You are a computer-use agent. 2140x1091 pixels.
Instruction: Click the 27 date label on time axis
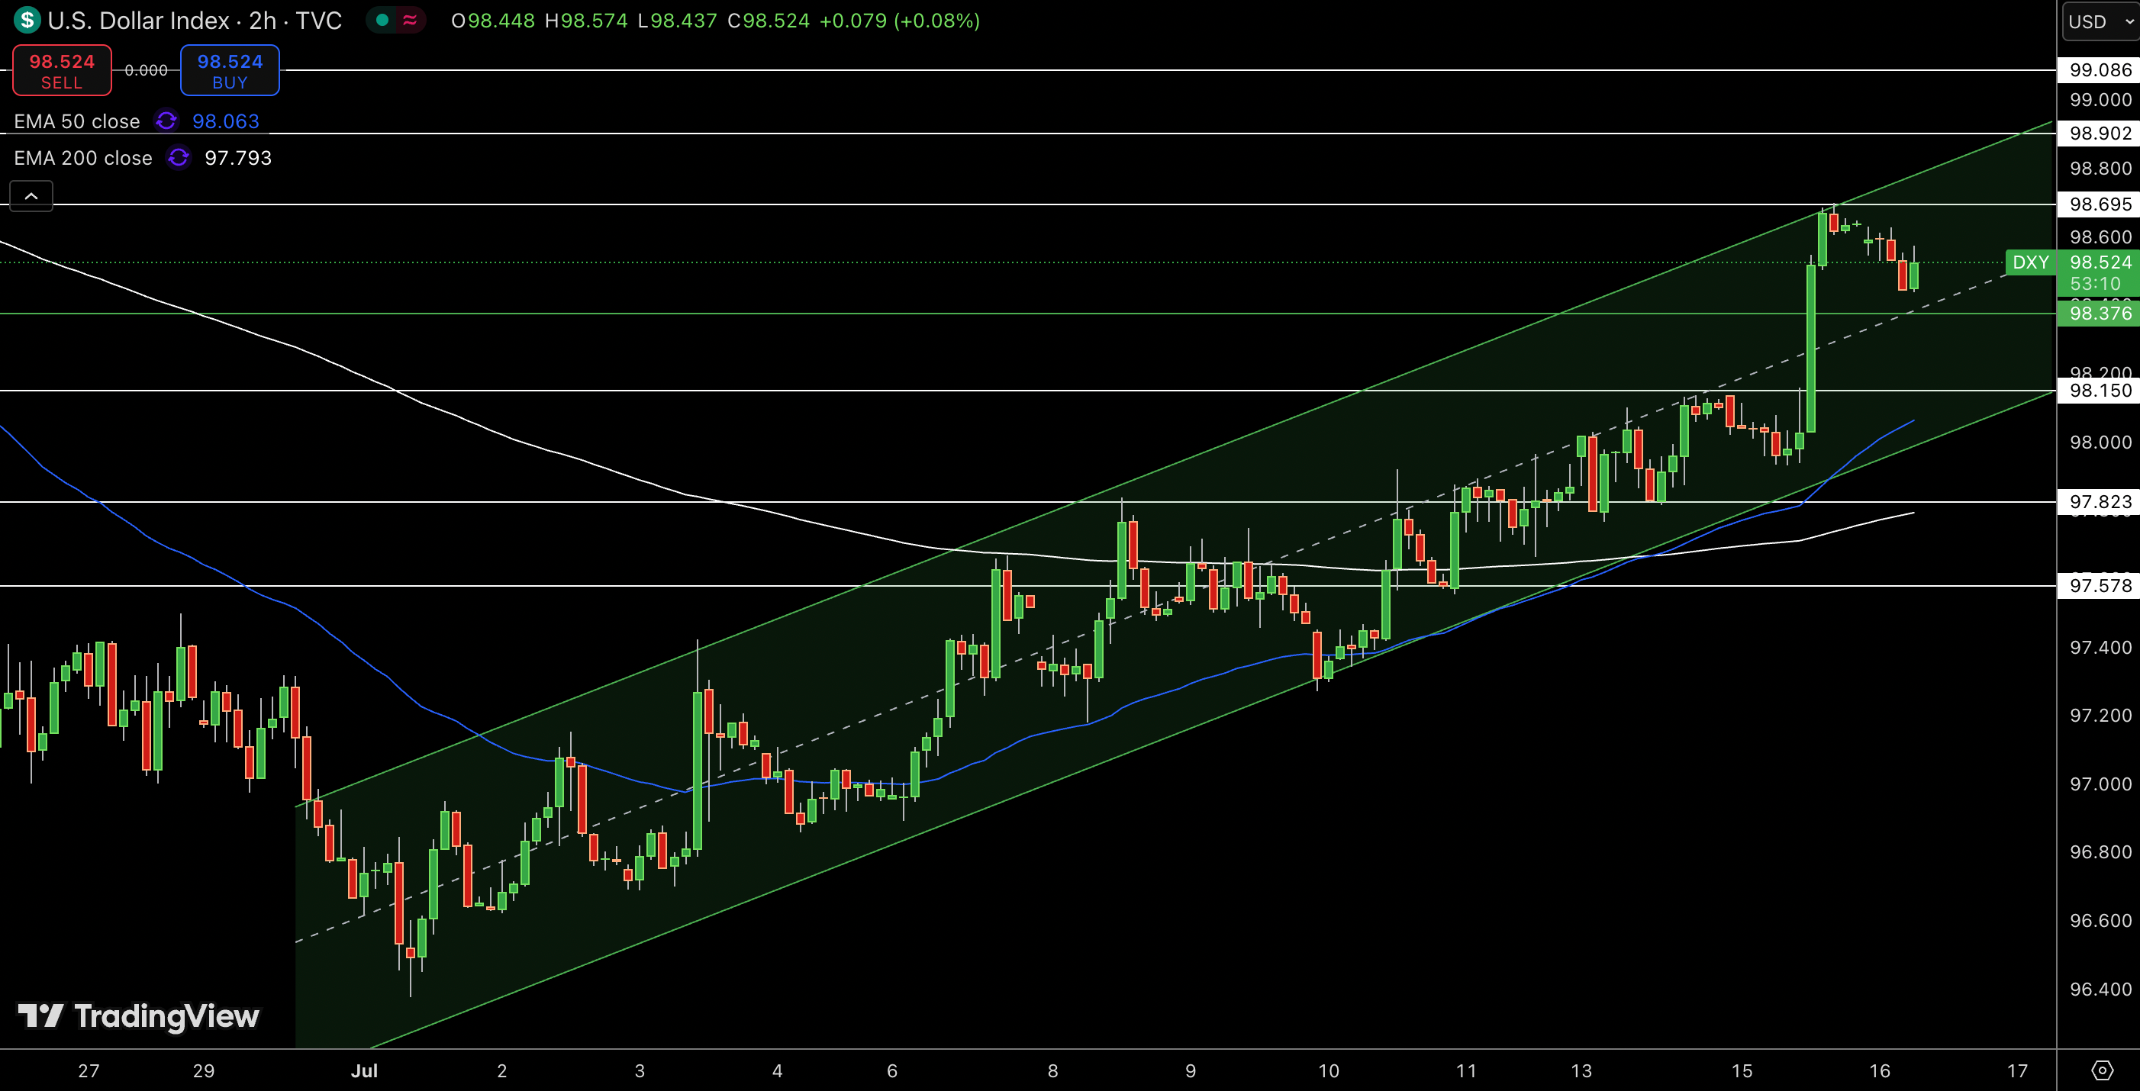pyautogui.click(x=89, y=1070)
